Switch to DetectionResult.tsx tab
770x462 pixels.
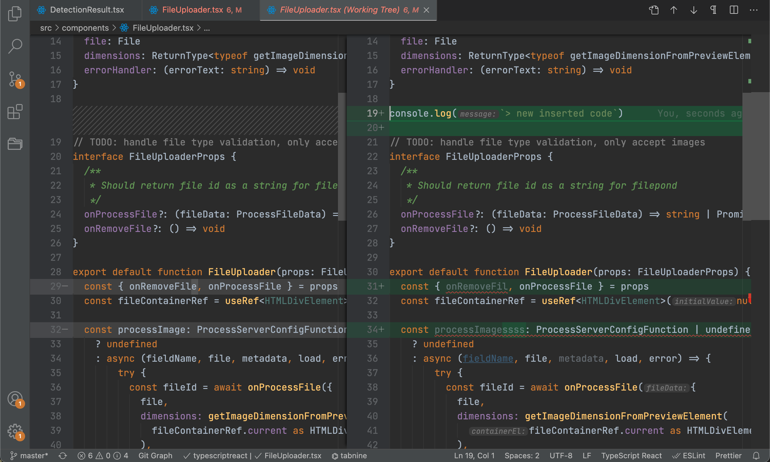[87, 10]
